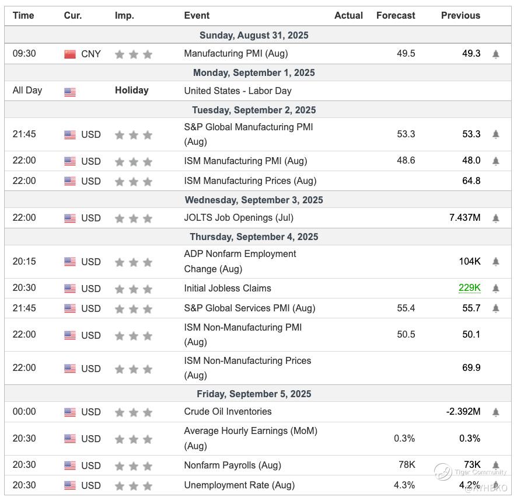Click alert bell for Manufacturing PMI (Aug) CNY
The image size is (517, 500).
pyautogui.click(x=495, y=54)
